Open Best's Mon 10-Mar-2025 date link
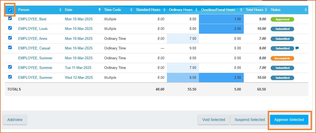The width and height of the screenshot is (316, 133). tap(79, 19)
